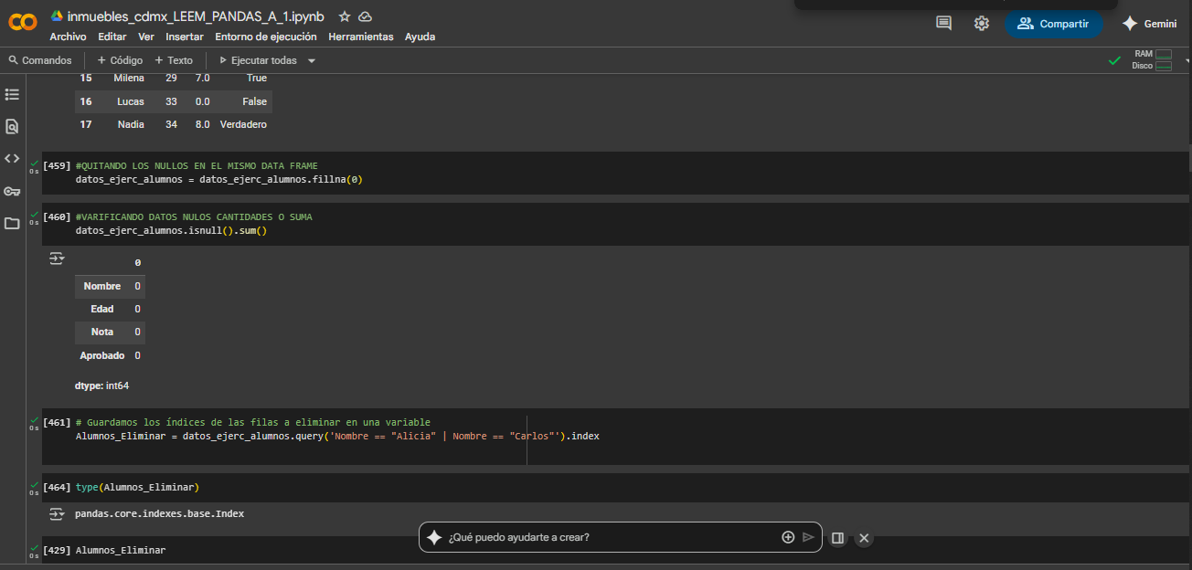Click the Guardamos los índices comment line
Viewport: 1192px width, 570px height.
(x=253, y=423)
